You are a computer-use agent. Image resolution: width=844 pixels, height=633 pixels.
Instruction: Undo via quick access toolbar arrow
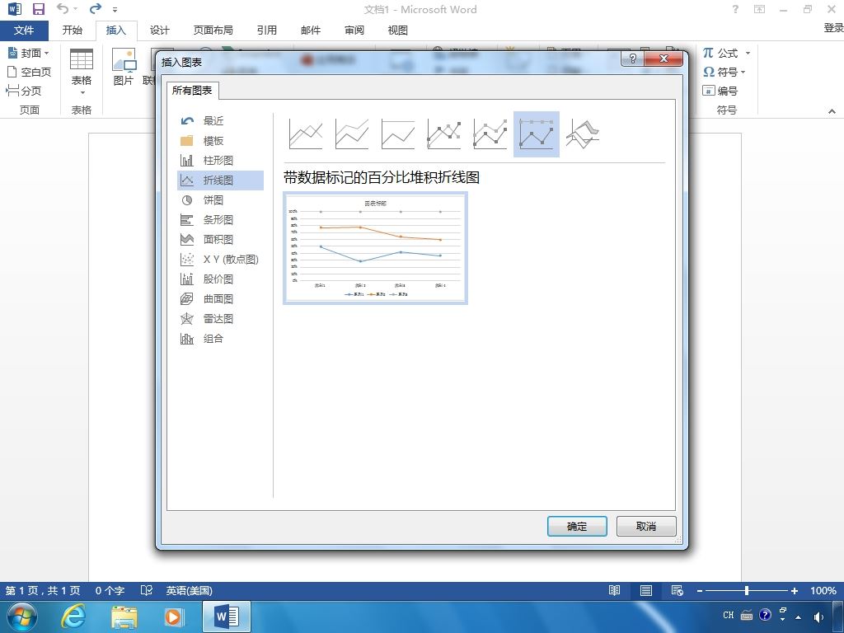coord(63,9)
